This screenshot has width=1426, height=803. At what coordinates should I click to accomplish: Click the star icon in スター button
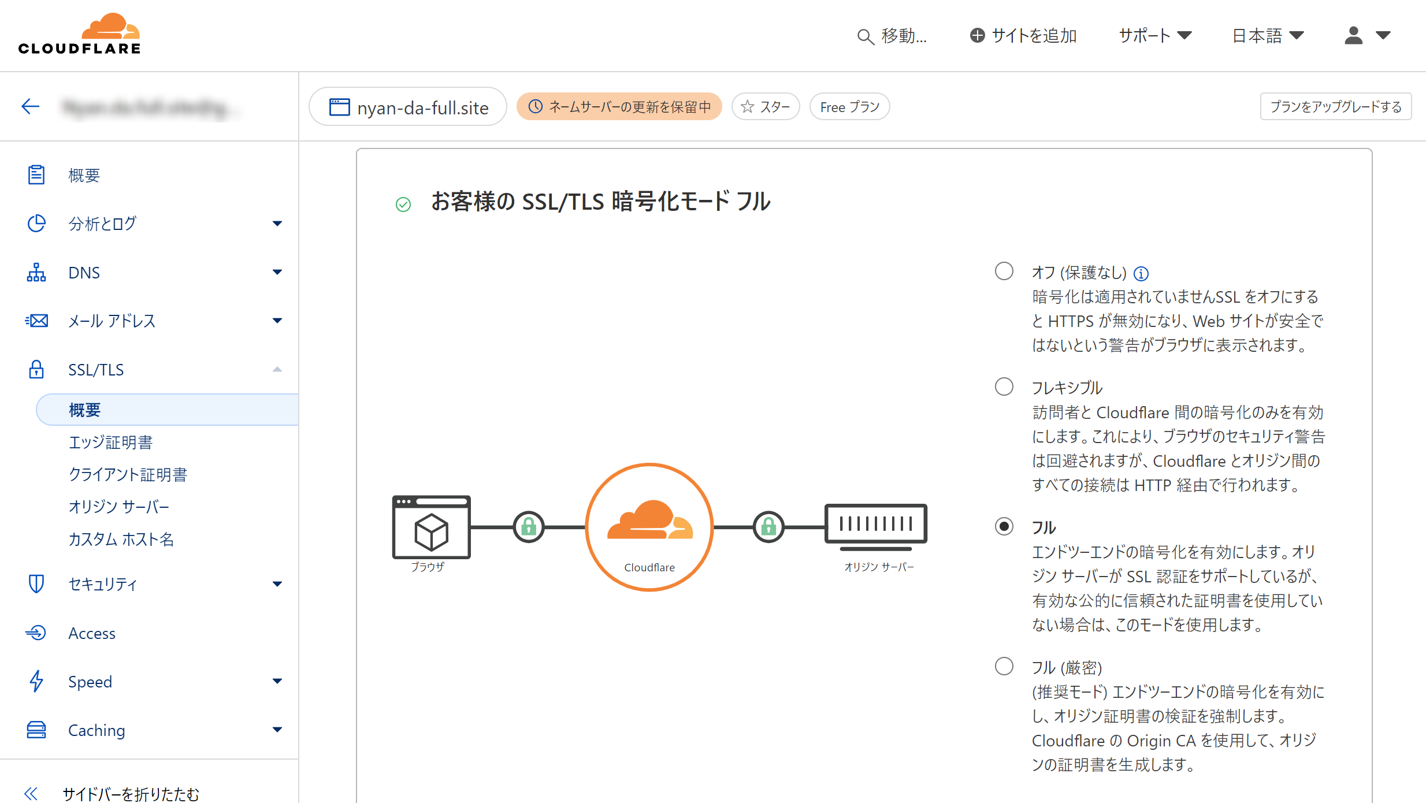pos(748,106)
